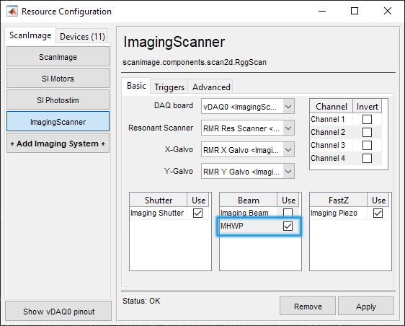Open the SI Photostim settings

[58, 100]
